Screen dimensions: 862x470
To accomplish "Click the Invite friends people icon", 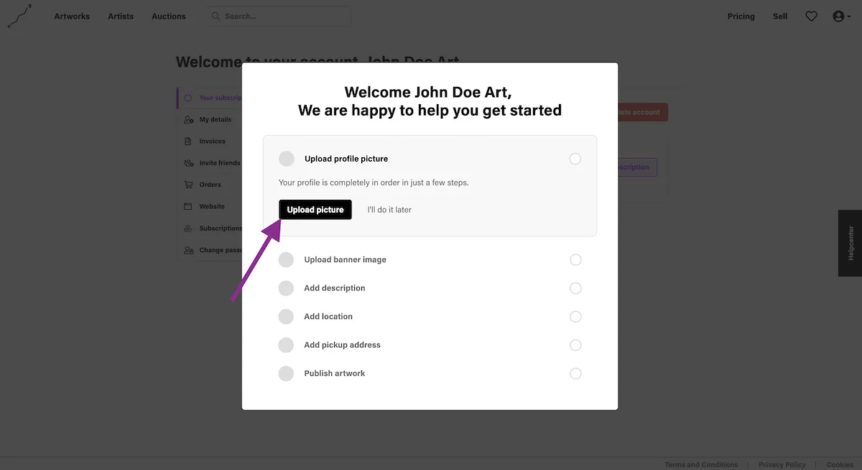I will pyautogui.click(x=188, y=163).
